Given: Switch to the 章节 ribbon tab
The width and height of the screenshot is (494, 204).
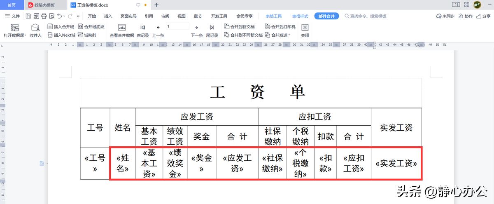Looking at the screenshot, I should tap(198, 16).
